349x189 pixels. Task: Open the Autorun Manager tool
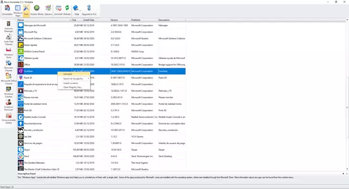coord(8,27)
